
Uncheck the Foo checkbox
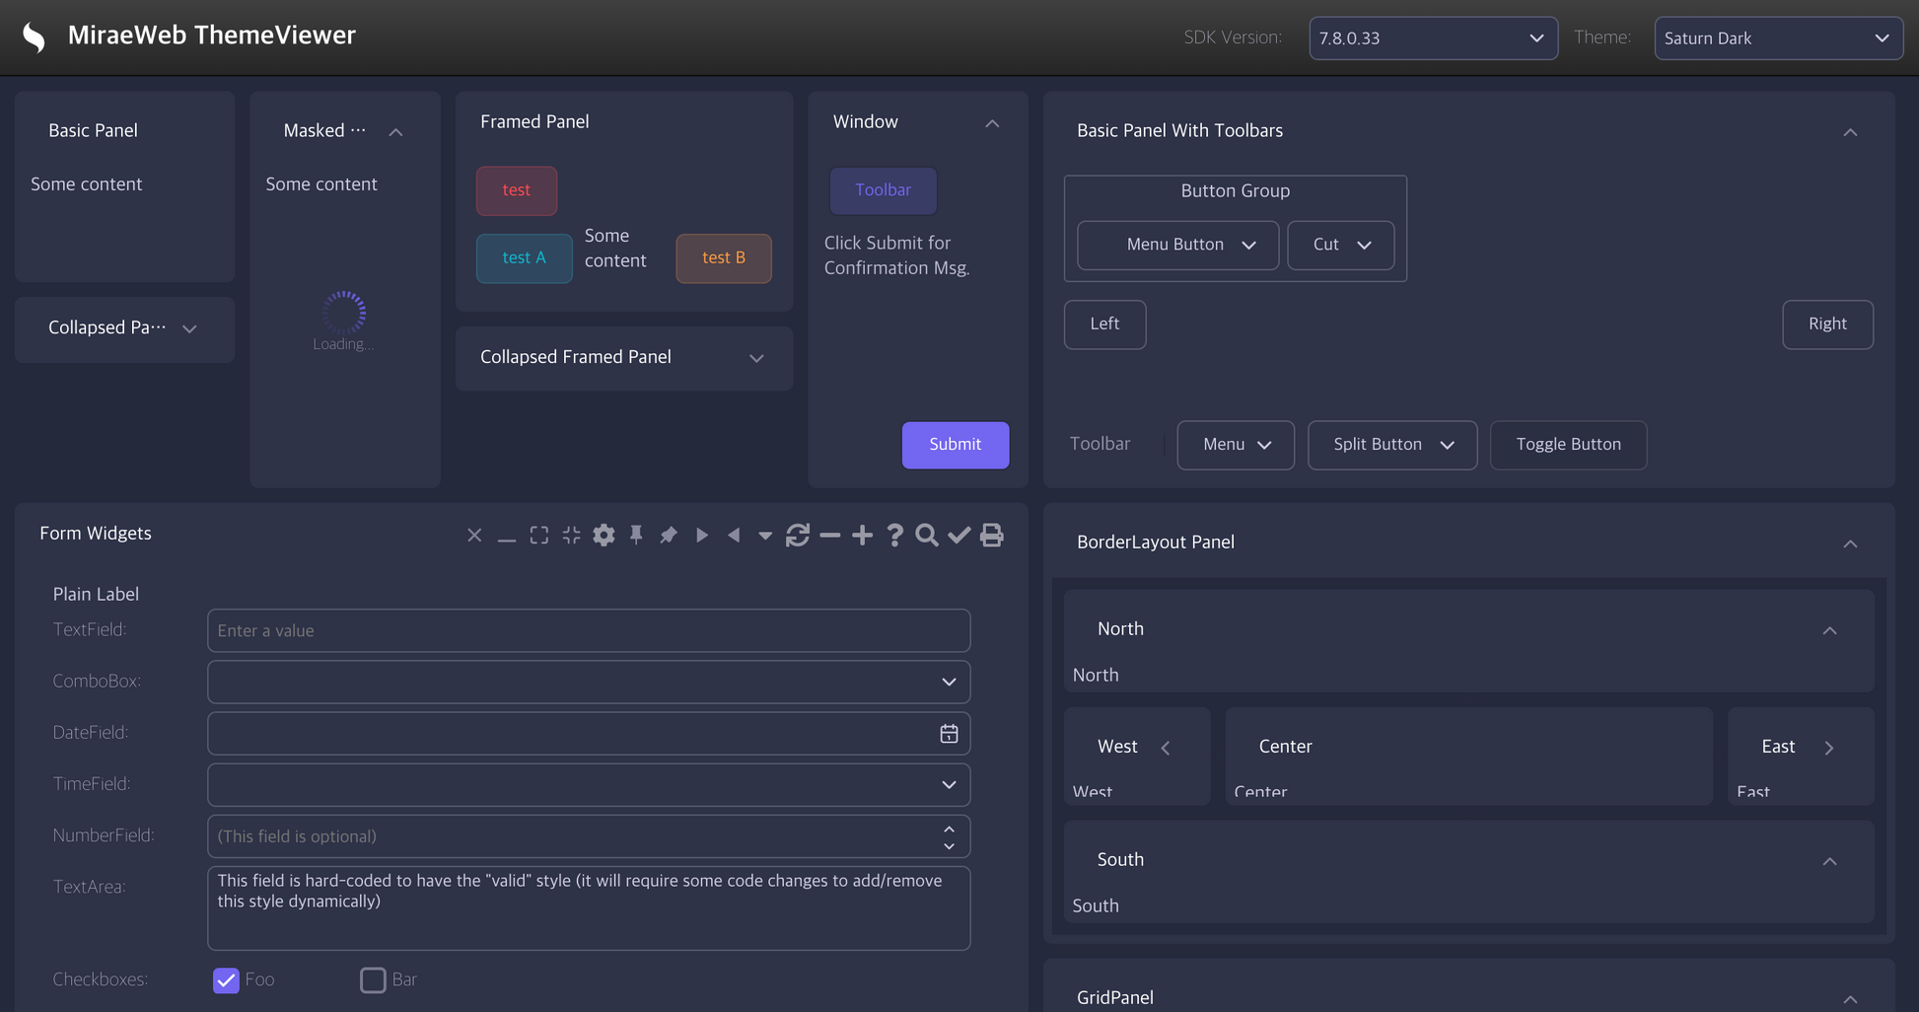coord(226,980)
